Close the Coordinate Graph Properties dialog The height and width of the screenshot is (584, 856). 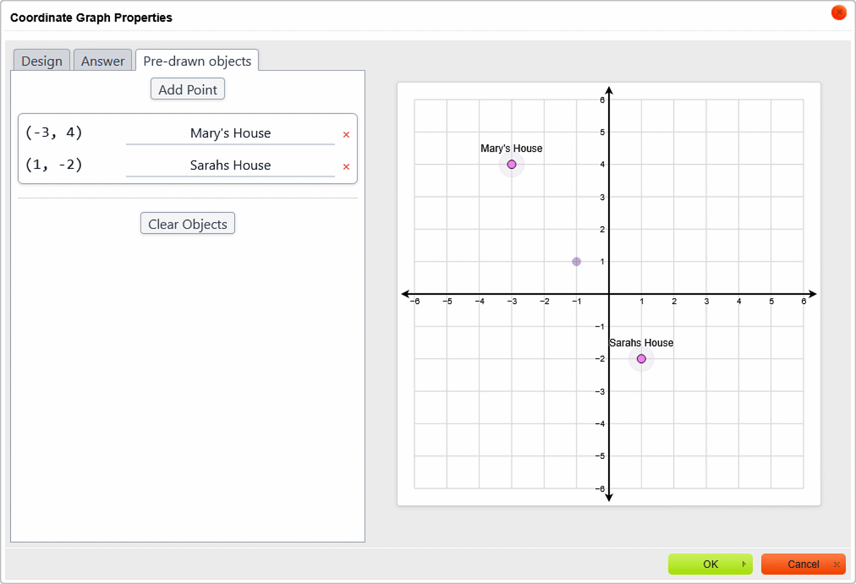pos(838,12)
